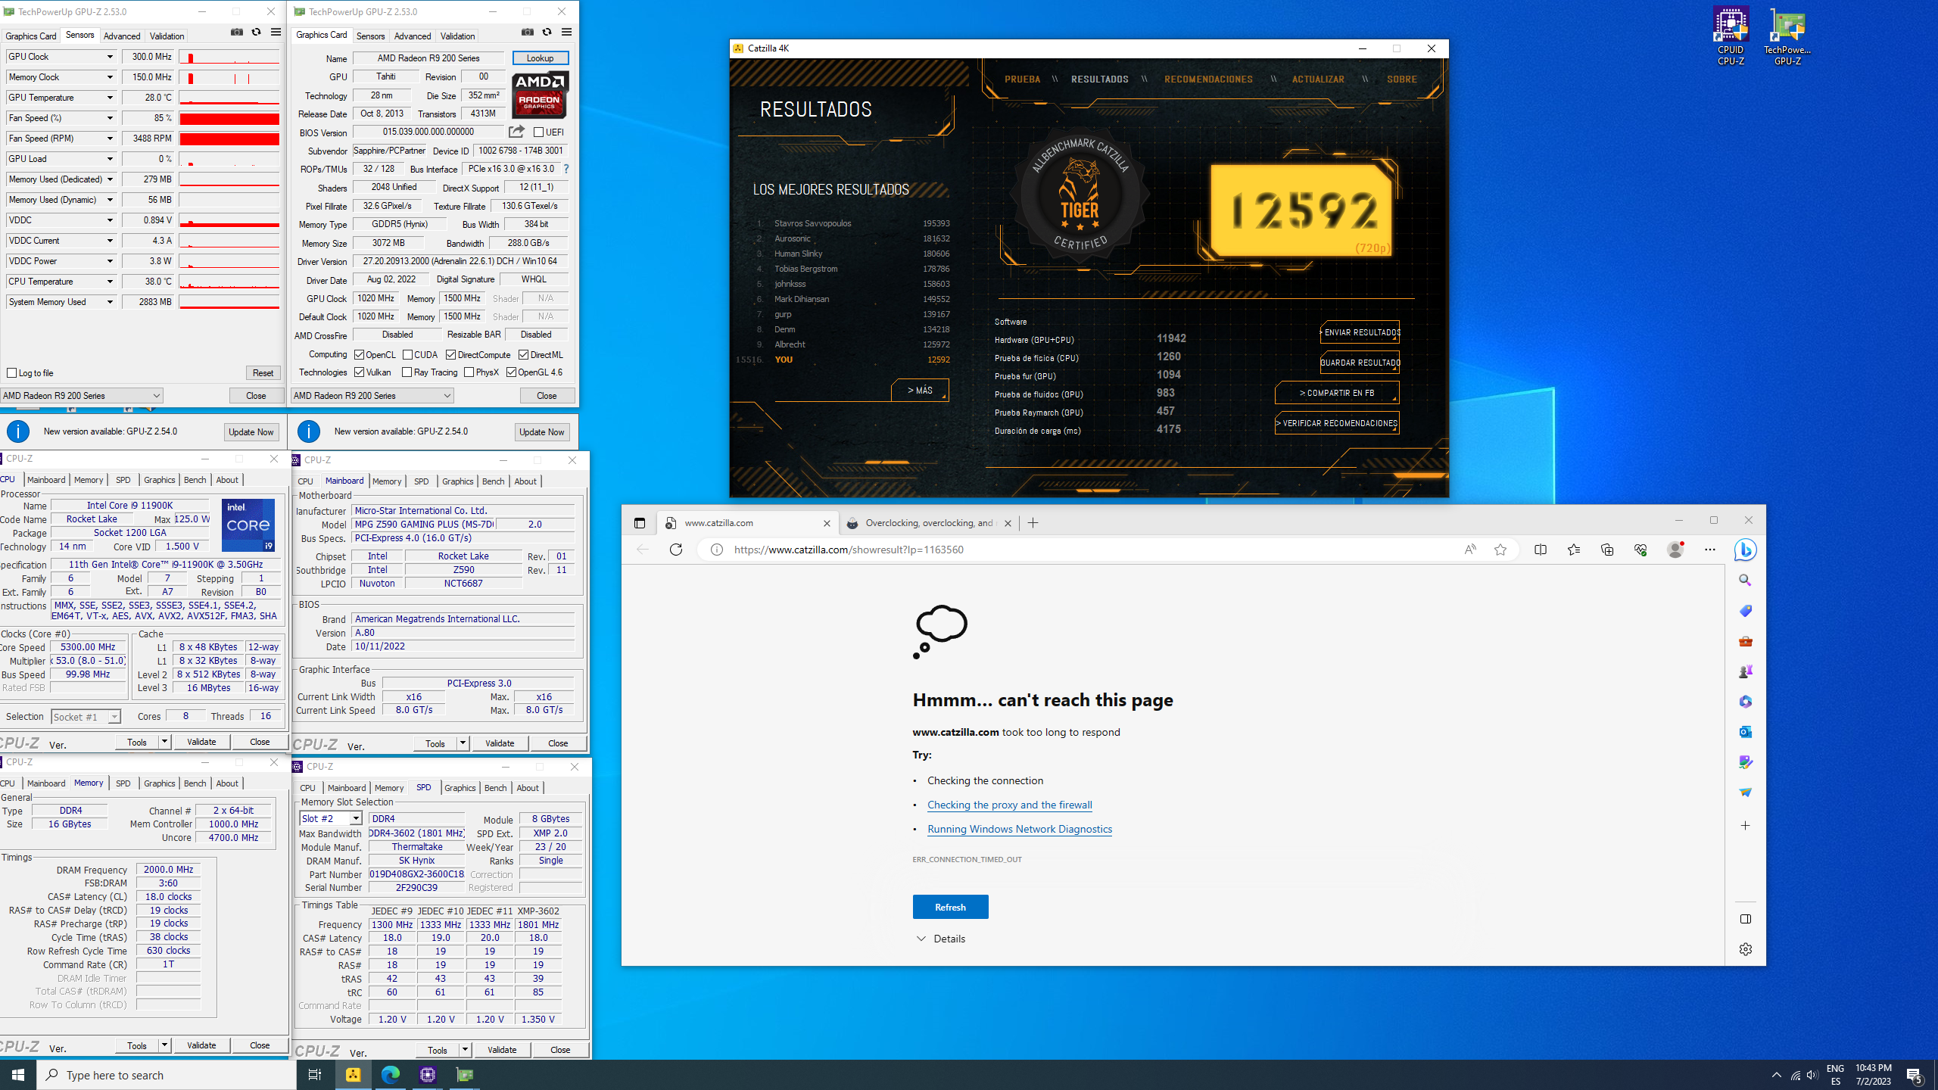Open Bing Copilot sidebar icon
Viewport: 1938px width, 1090px height.
1746,550
